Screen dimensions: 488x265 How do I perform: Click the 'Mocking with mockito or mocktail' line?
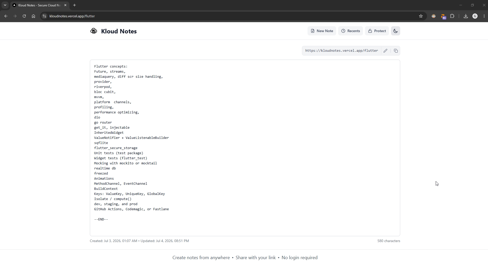126,163
